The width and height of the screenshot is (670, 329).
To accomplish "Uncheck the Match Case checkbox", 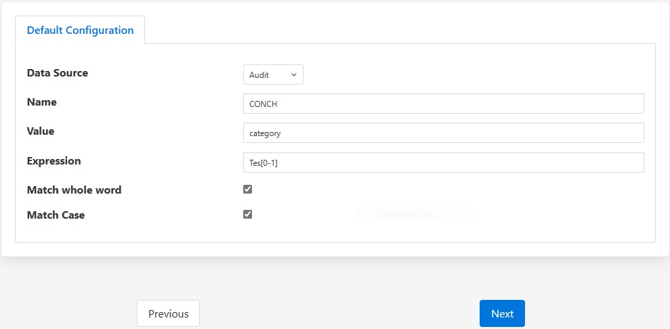I will tap(248, 215).
